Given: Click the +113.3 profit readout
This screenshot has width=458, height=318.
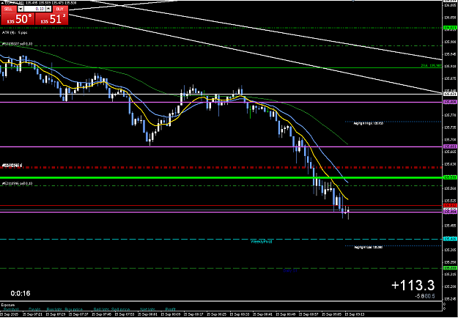Looking at the screenshot, I should click(x=413, y=285).
